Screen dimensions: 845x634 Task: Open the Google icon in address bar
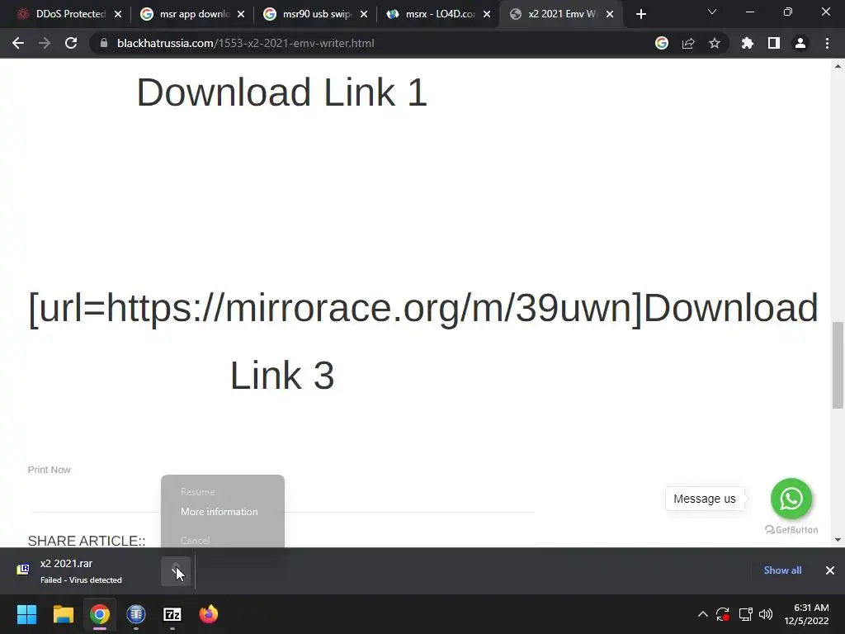[x=662, y=43]
